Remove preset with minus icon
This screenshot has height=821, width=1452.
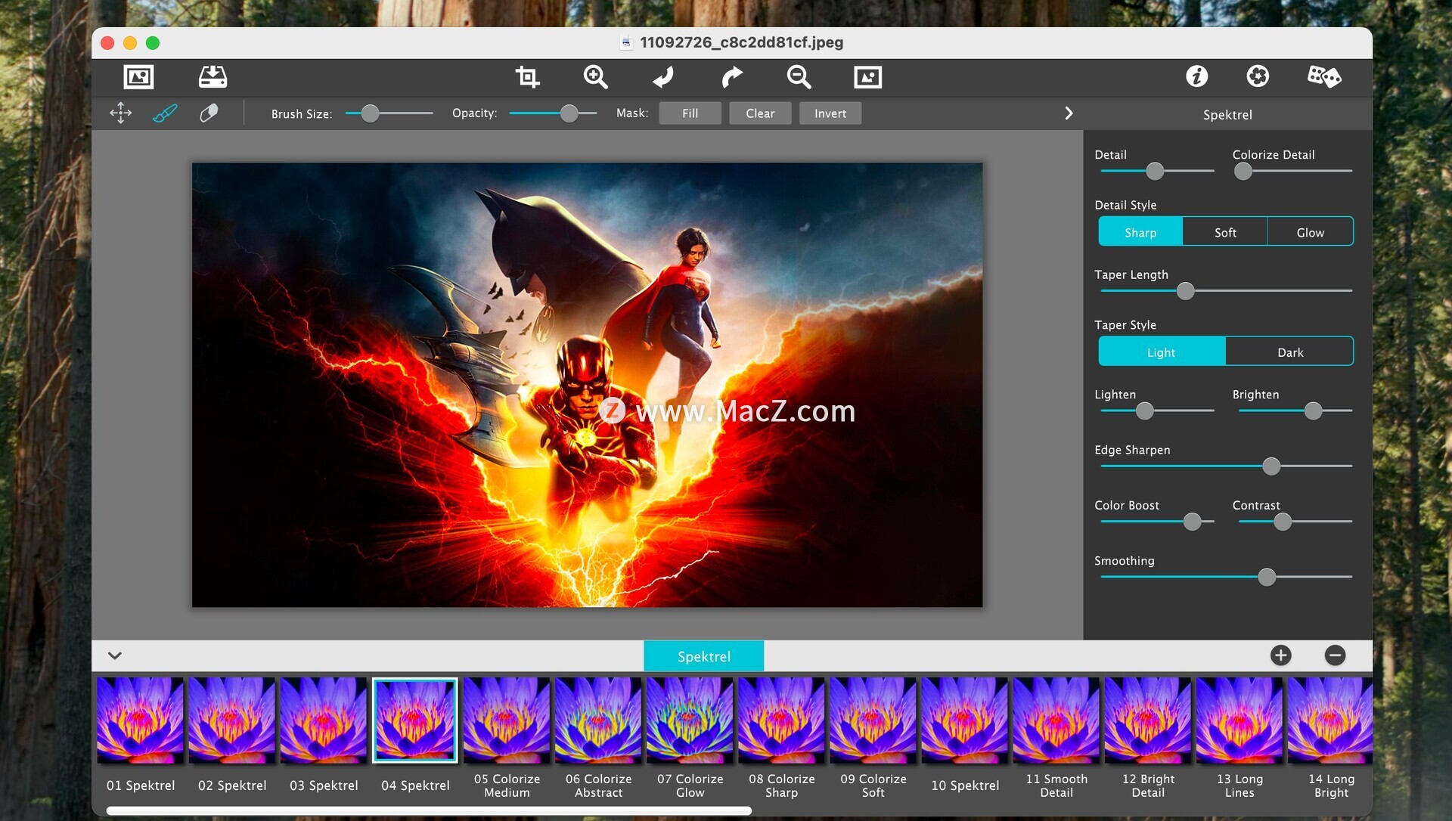[x=1335, y=655]
